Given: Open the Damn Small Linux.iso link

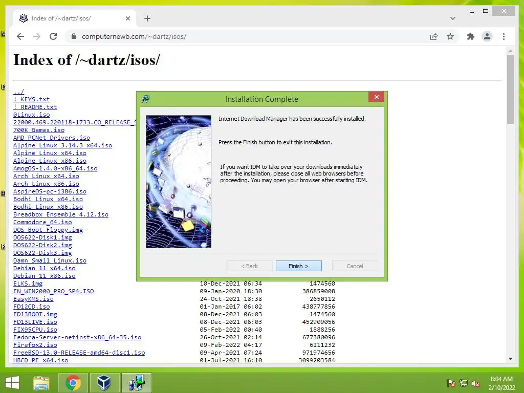Looking at the screenshot, I should click(x=50, y=260).
